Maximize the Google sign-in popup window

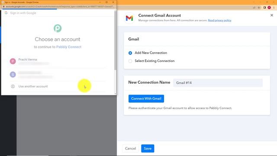[x=106, y=2]
